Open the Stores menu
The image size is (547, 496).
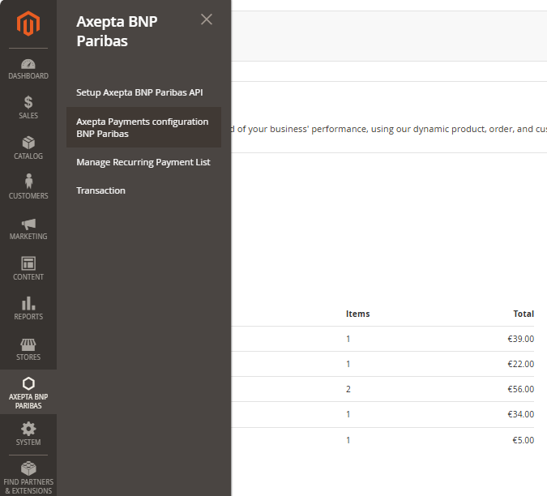click(28, 349)
